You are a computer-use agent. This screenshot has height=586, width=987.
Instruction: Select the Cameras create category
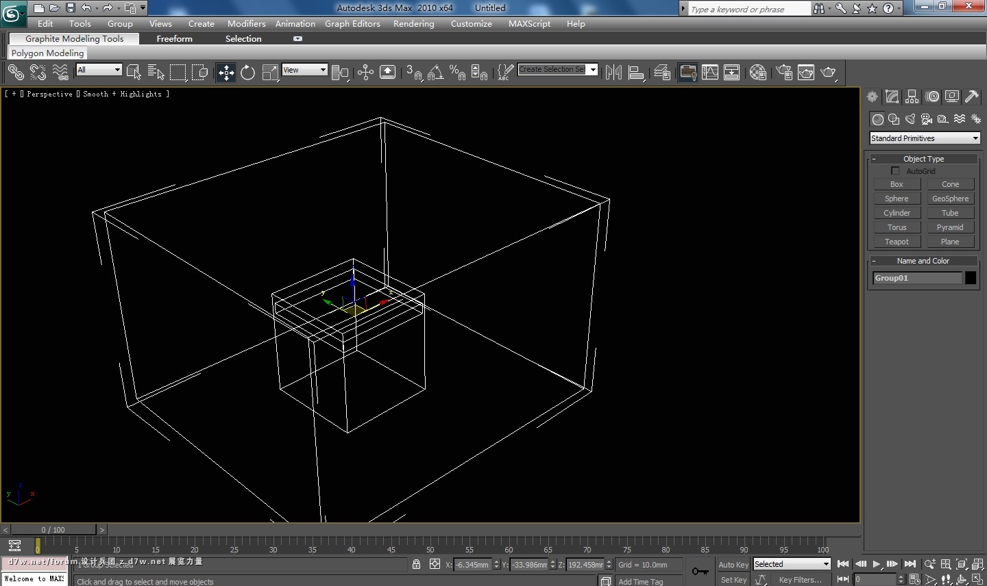[x=927, y=119]
